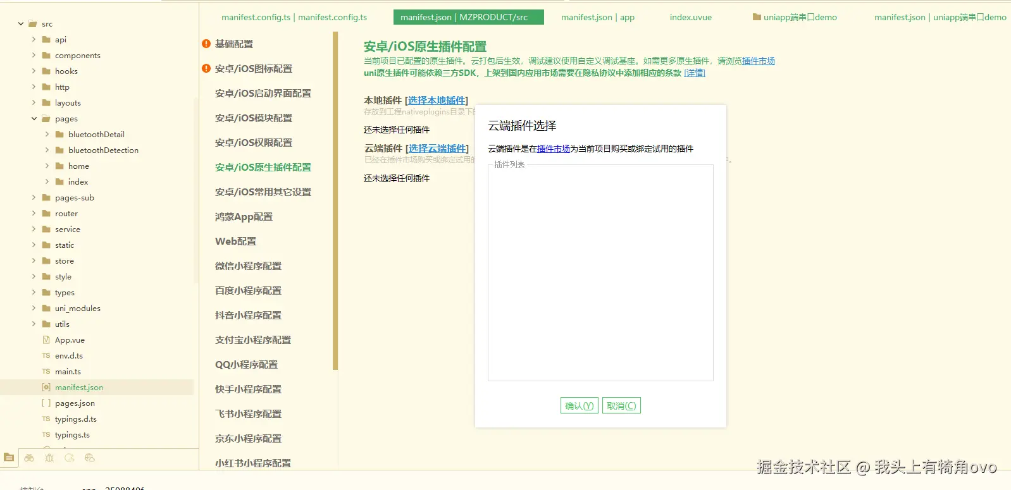Click folder icon of components directory
Viewport: 1011px width, 490px height.
pos(46,55)
